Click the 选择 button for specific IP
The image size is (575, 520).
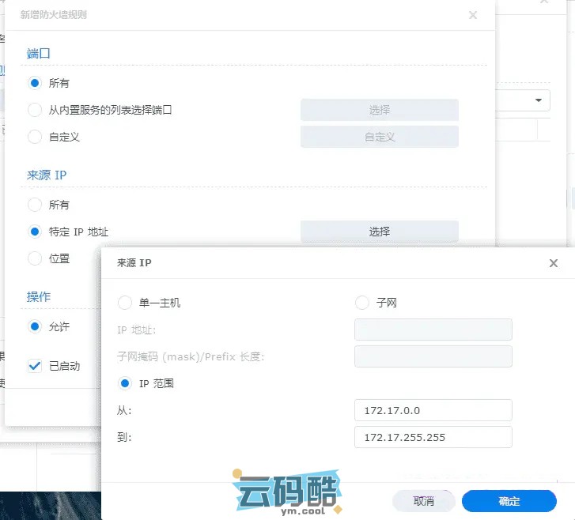click(x=379, y=232)
